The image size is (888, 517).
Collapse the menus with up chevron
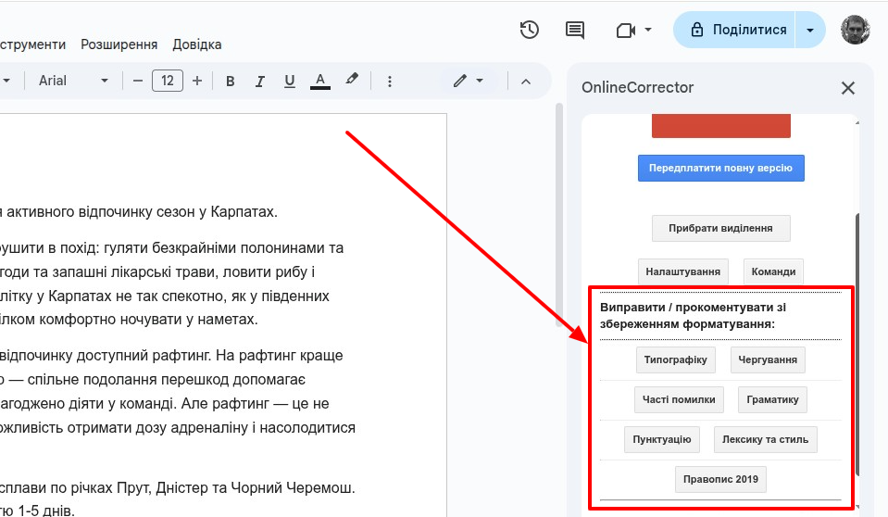(526, 81)
